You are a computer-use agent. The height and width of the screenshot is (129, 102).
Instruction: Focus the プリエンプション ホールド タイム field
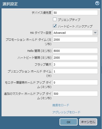tap(75, 71)
